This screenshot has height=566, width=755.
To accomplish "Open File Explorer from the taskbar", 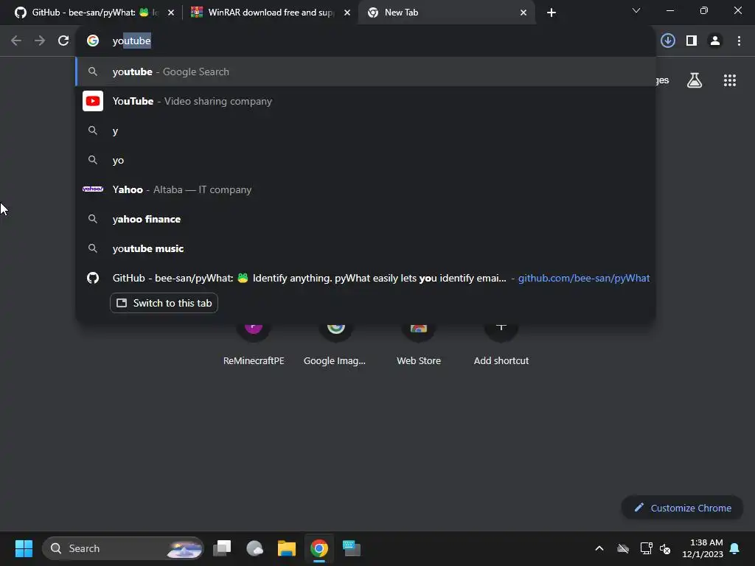I will pos(287,548).
